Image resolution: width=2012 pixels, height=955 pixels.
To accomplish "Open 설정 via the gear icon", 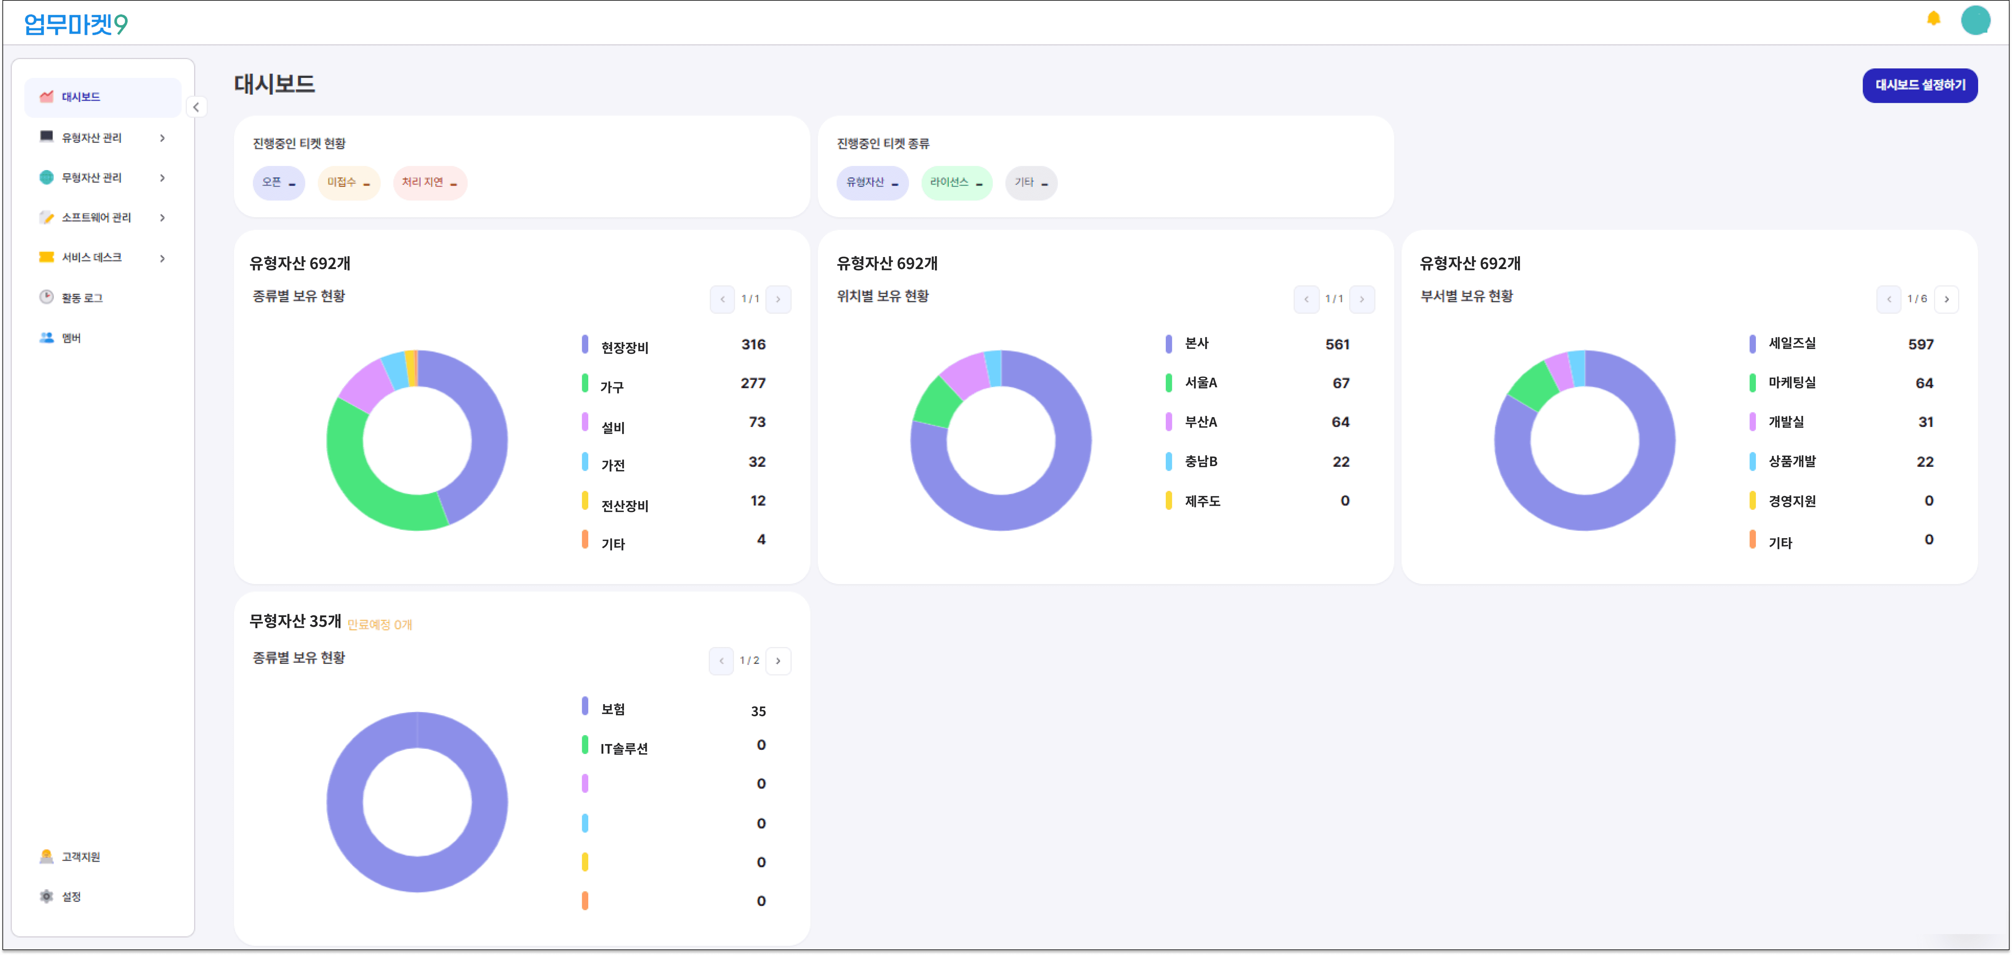I will coord(47,897).
